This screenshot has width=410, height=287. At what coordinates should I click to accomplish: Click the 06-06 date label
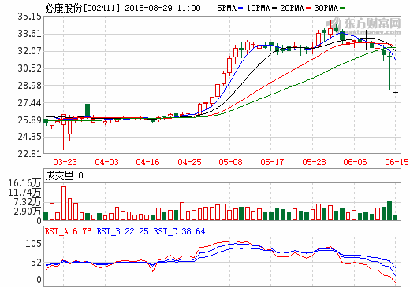(355, 162)
